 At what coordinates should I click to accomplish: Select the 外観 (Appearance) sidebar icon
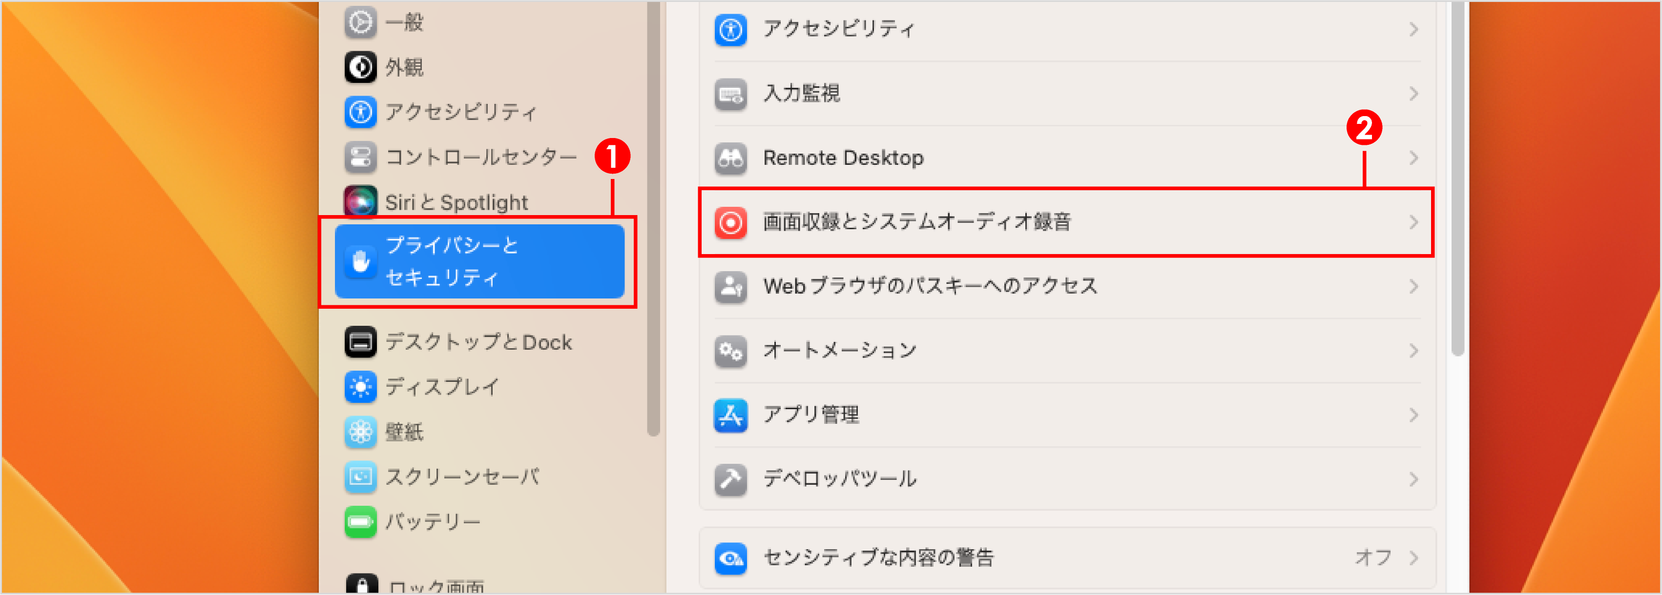[x=361, y=67]
